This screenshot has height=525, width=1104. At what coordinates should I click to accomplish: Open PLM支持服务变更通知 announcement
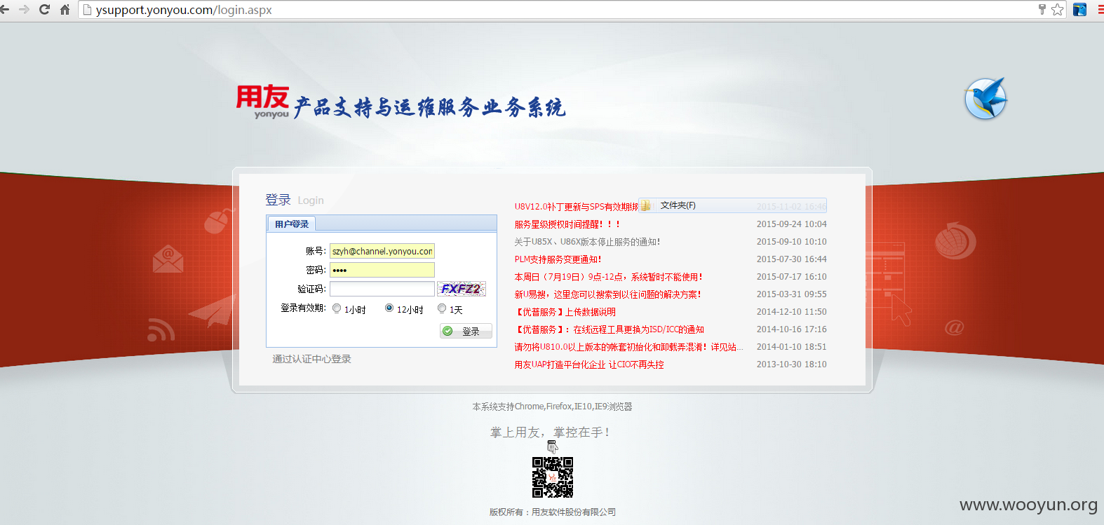point(558,259)
